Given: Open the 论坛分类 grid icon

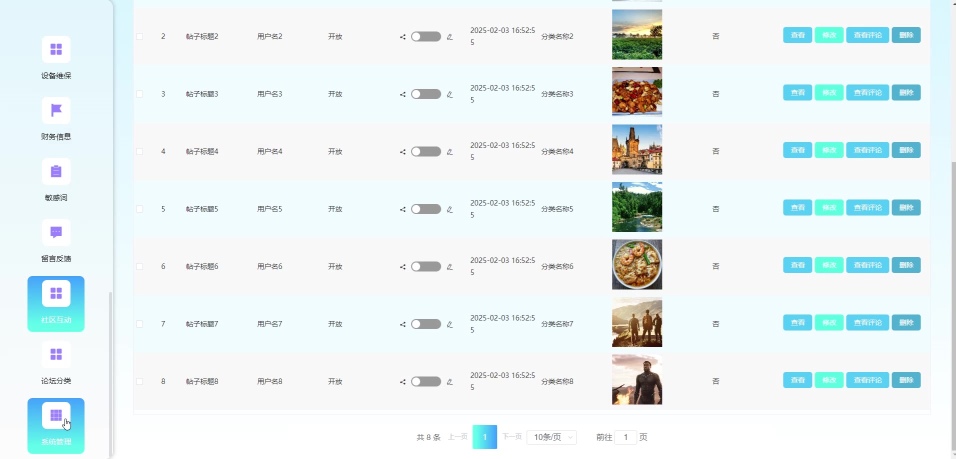Looking at the screenshot, I should pyautogui.click(x=56, y=354).
